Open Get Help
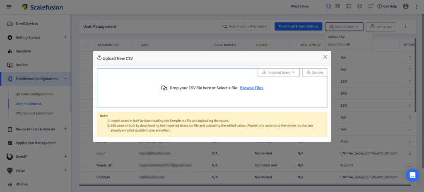424x192 pixels. 387,6
